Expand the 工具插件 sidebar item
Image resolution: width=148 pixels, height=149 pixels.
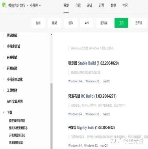pyautogui.click(x=12, y=91)
